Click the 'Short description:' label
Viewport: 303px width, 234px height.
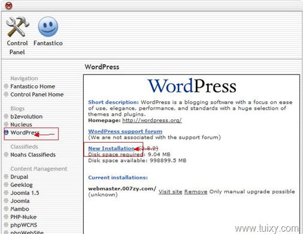(113, 102)
